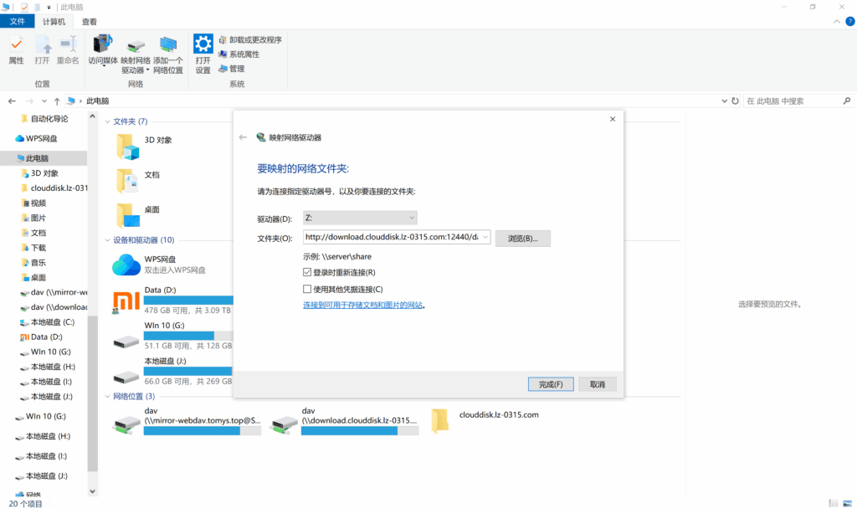Open the File (文件) tab

click(17, 22)
